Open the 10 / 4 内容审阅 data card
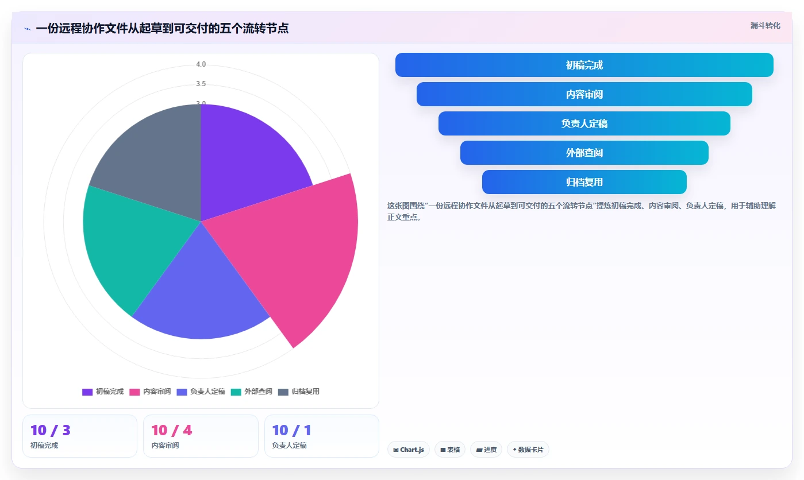 pos(201,436)
